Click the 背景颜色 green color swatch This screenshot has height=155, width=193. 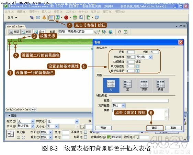pyautogui.click(x=109, y=137)
